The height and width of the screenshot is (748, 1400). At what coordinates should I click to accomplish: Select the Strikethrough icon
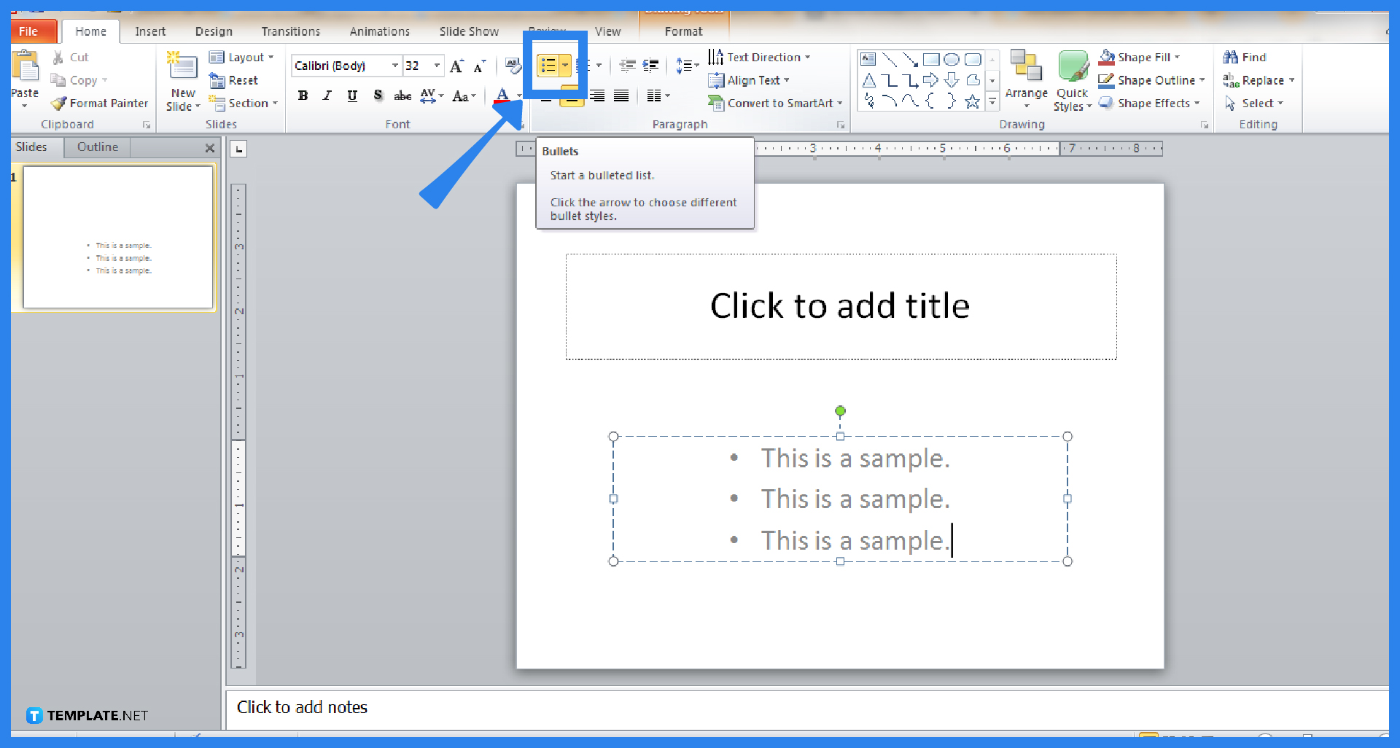pos(402,96)
